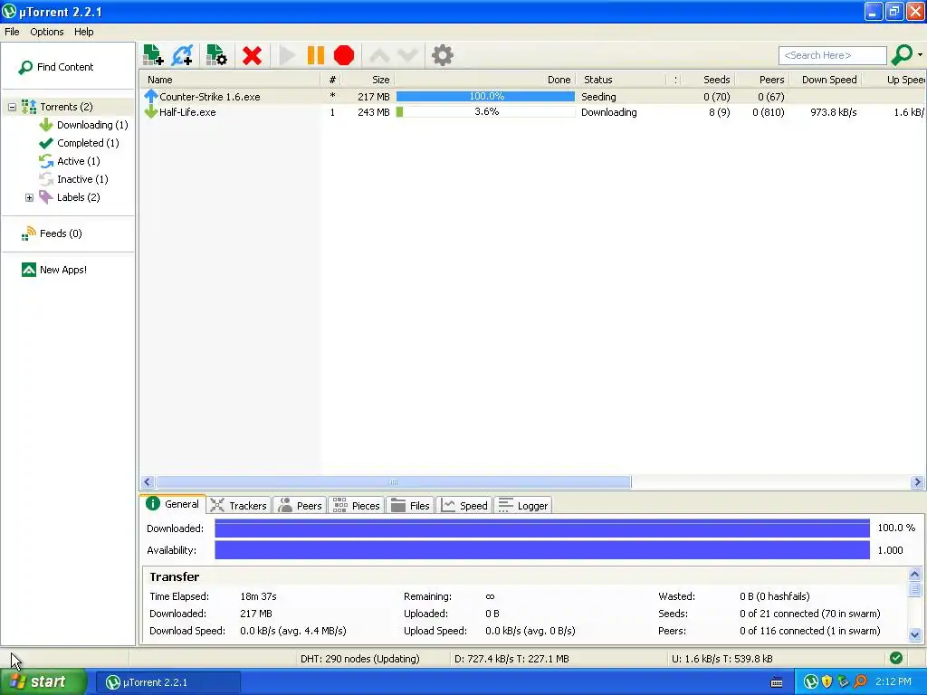Switch to the Peers tab
Viewport: 927px width, 695px height.
300,505
